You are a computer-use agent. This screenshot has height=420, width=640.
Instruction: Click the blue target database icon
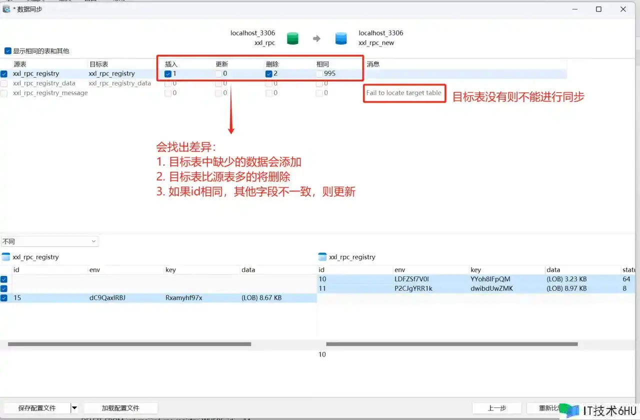point(341,38)
